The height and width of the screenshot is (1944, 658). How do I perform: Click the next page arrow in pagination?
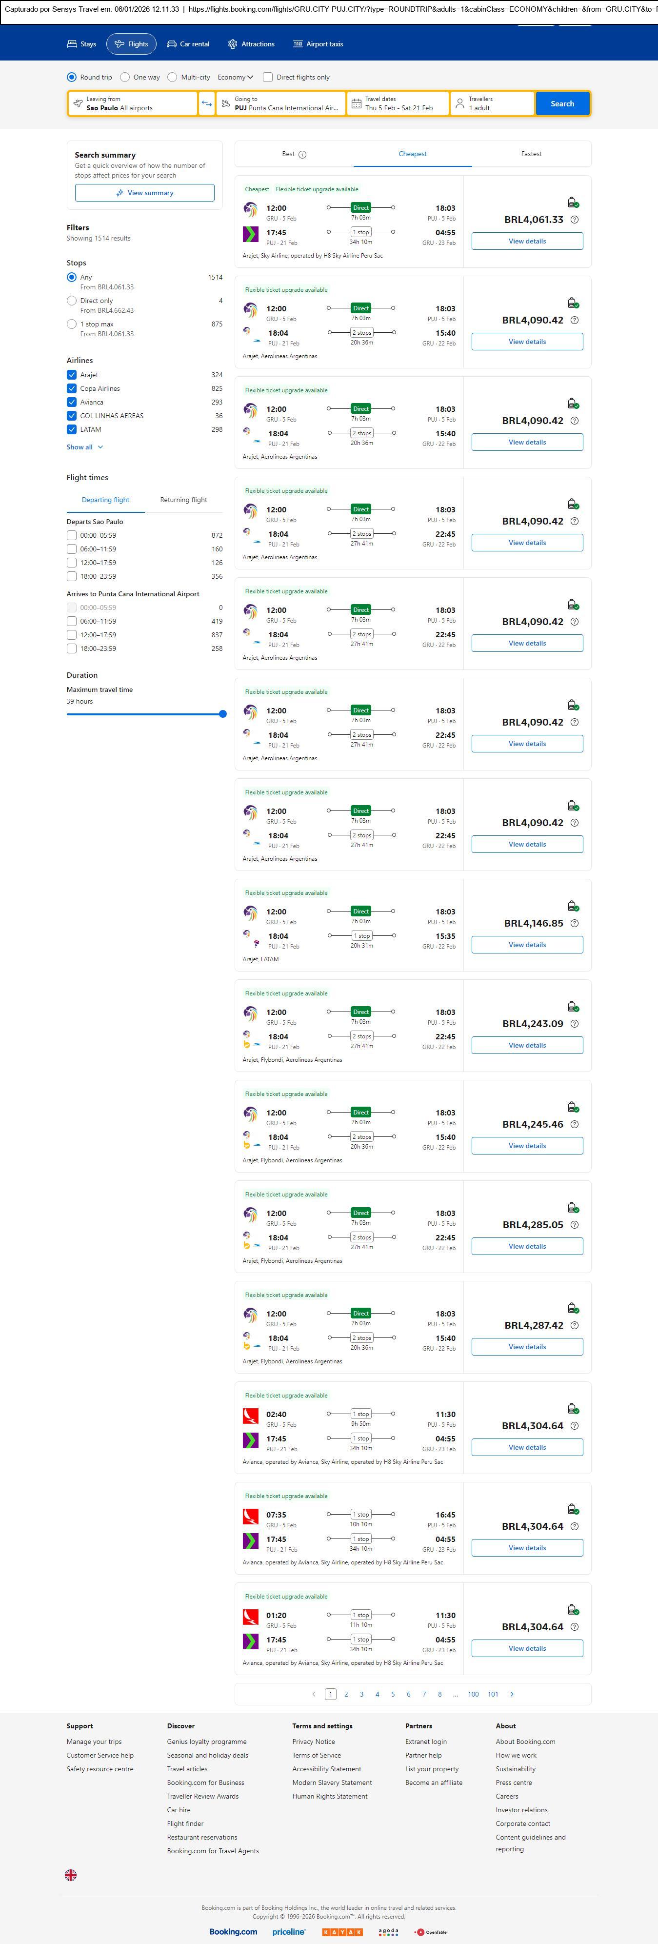512,1694
